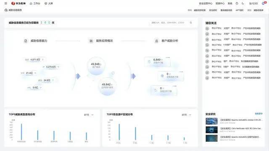Click 查看更多 link beside 安全研究
269x151 pixels.
pos(259,114)
